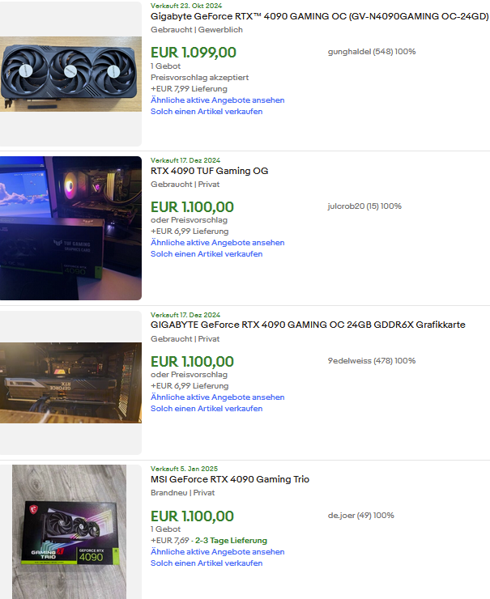Click the MSI Gaming Trio box thumbnail
Screen dimensions: 490x599
[x=70, y=532]
